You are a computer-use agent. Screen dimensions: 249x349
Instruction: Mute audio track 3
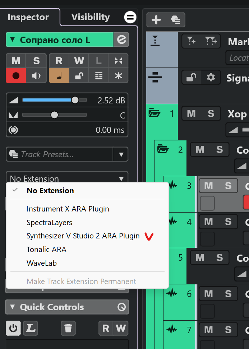click(208, 186)
